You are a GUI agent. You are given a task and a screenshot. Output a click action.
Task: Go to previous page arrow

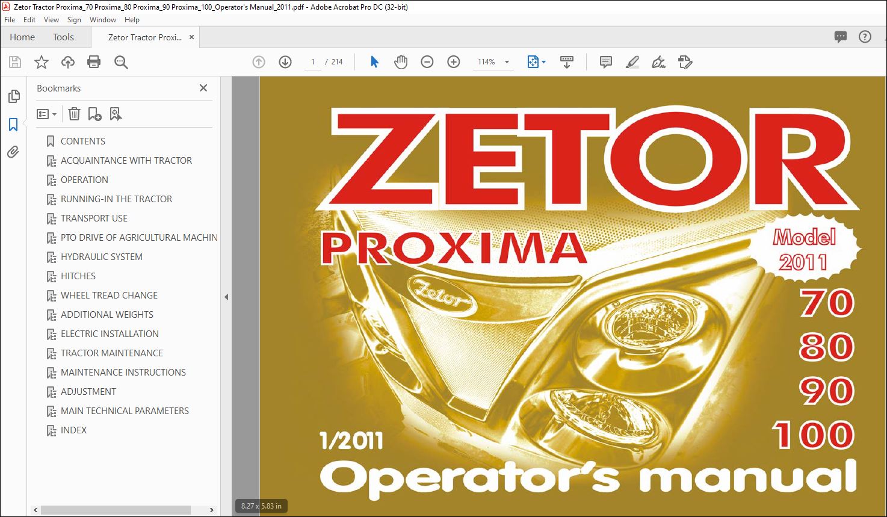point(259,62)
